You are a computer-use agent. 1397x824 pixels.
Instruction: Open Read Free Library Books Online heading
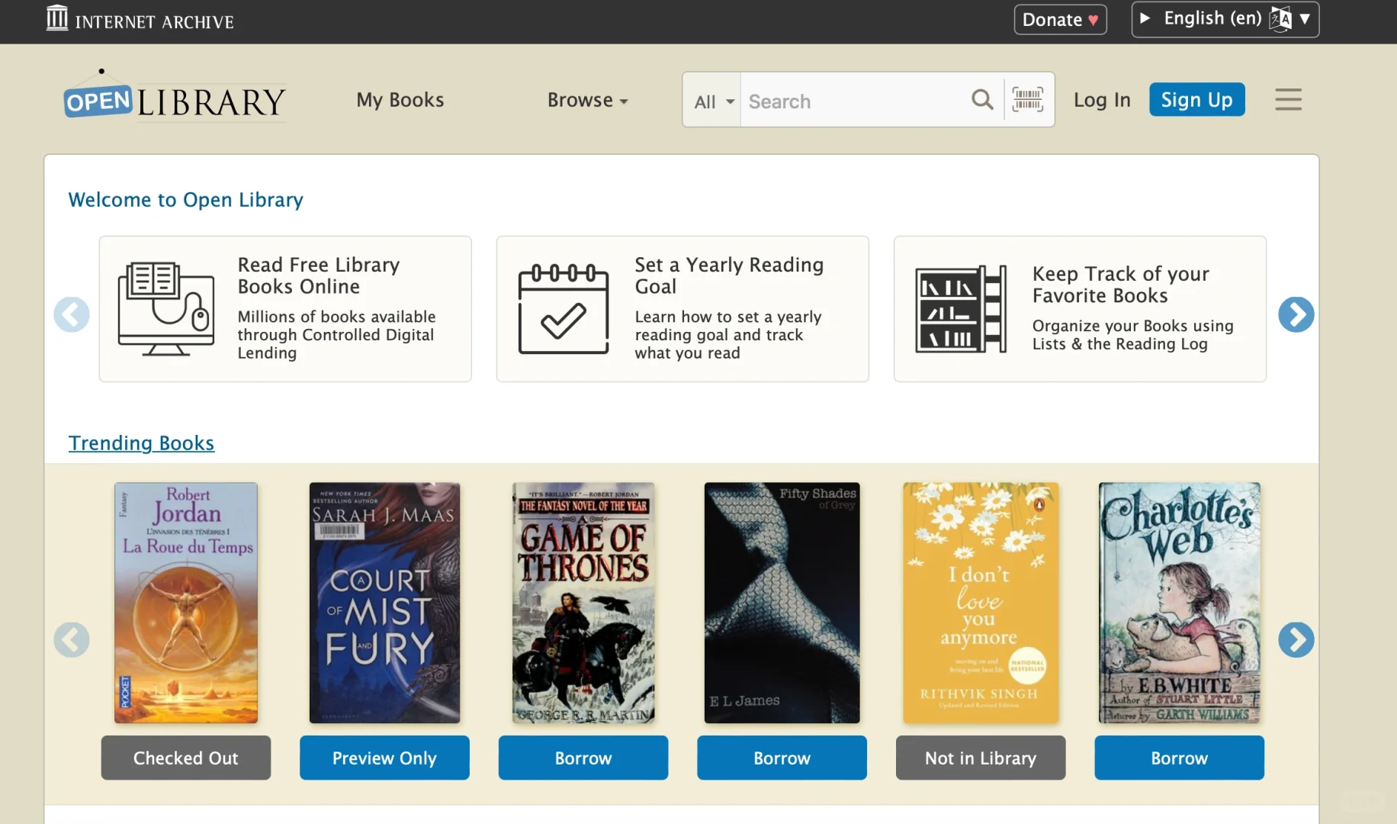pos(319,275)
